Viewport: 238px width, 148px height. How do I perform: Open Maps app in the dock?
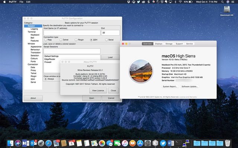(x=94, y=143)
